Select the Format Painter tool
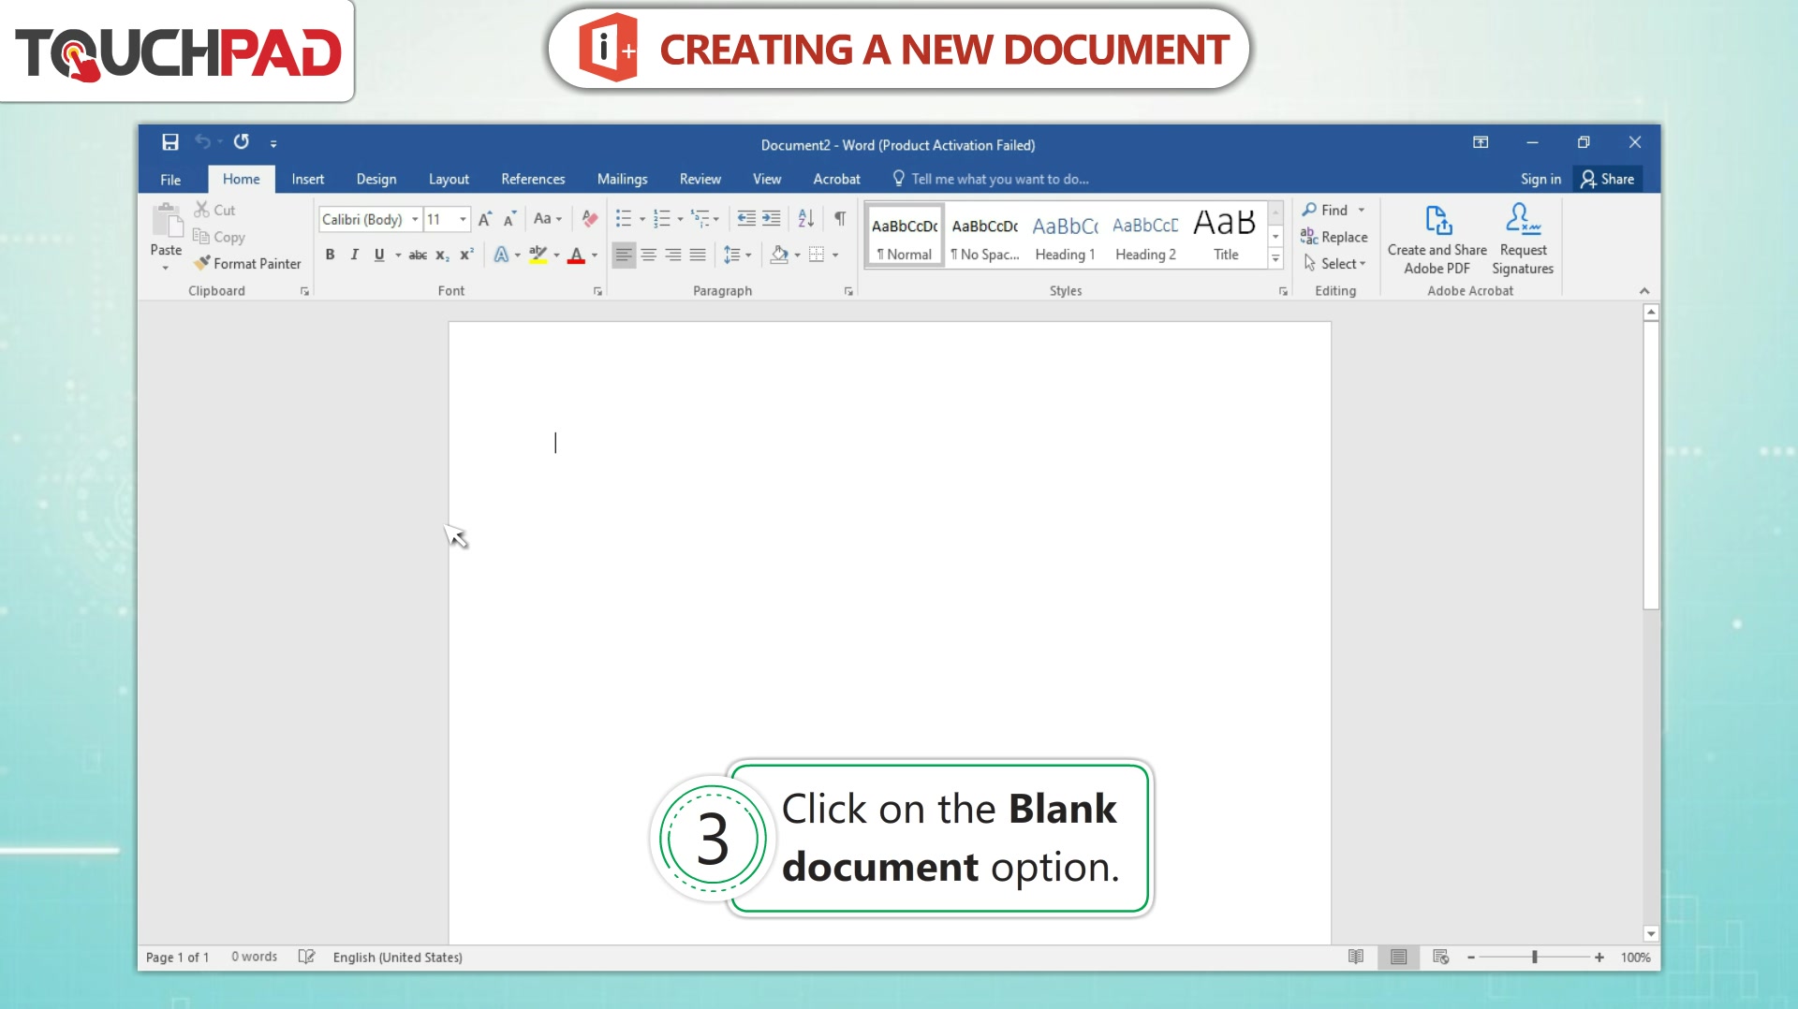Viewport: 1798px width, 1009px height. [x=247, y=264]
